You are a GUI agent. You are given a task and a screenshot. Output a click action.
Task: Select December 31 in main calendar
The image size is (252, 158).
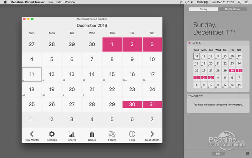[152, 104]
